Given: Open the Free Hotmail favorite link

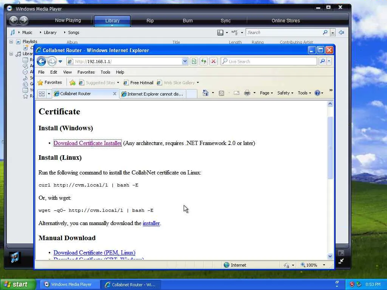Looking at the screenshot, I should (138, 83).
